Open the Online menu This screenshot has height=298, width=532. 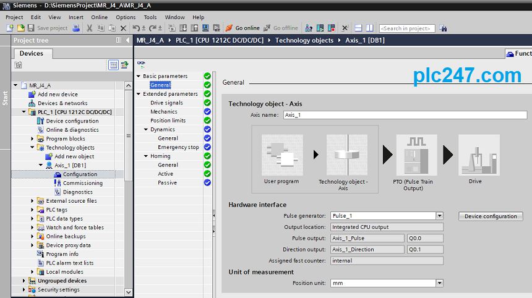[99, 17]
